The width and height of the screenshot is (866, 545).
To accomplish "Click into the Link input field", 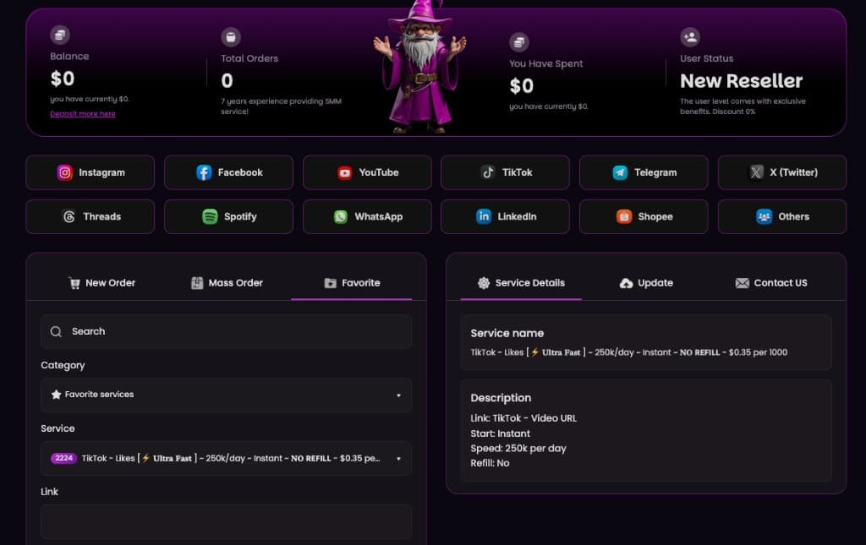I will click(x=226, y=521).
